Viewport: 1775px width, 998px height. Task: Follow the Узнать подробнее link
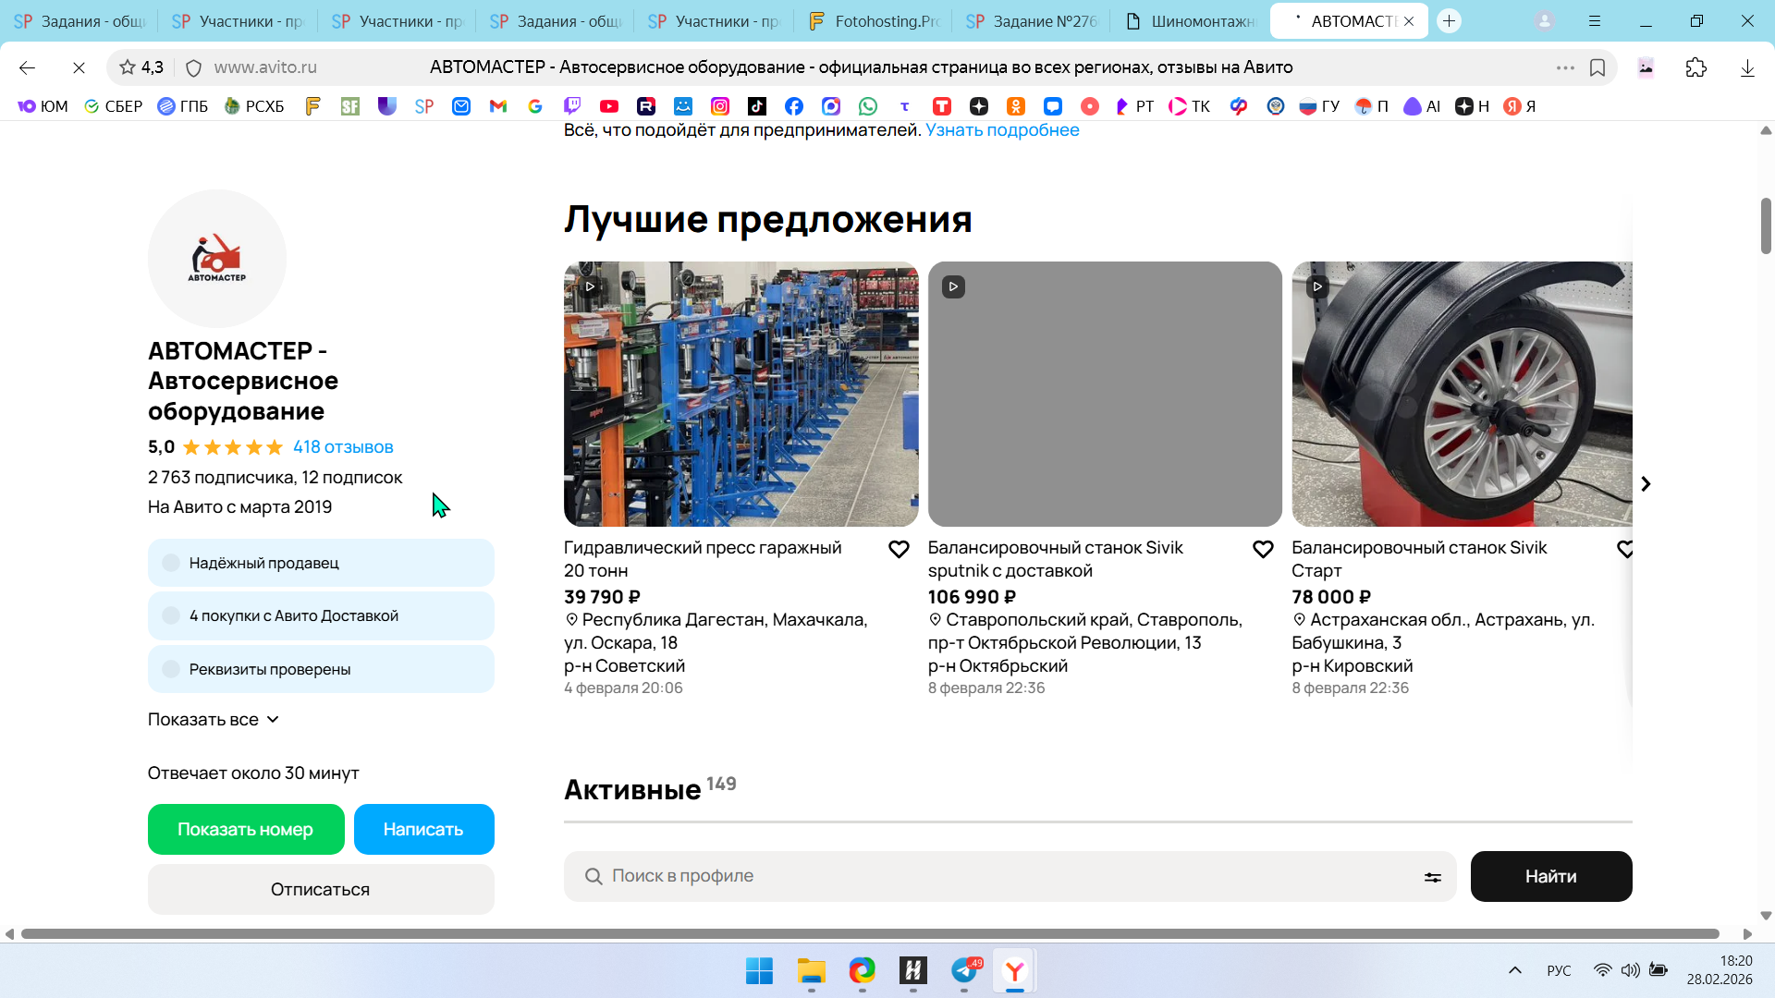tap(1002, 130)
